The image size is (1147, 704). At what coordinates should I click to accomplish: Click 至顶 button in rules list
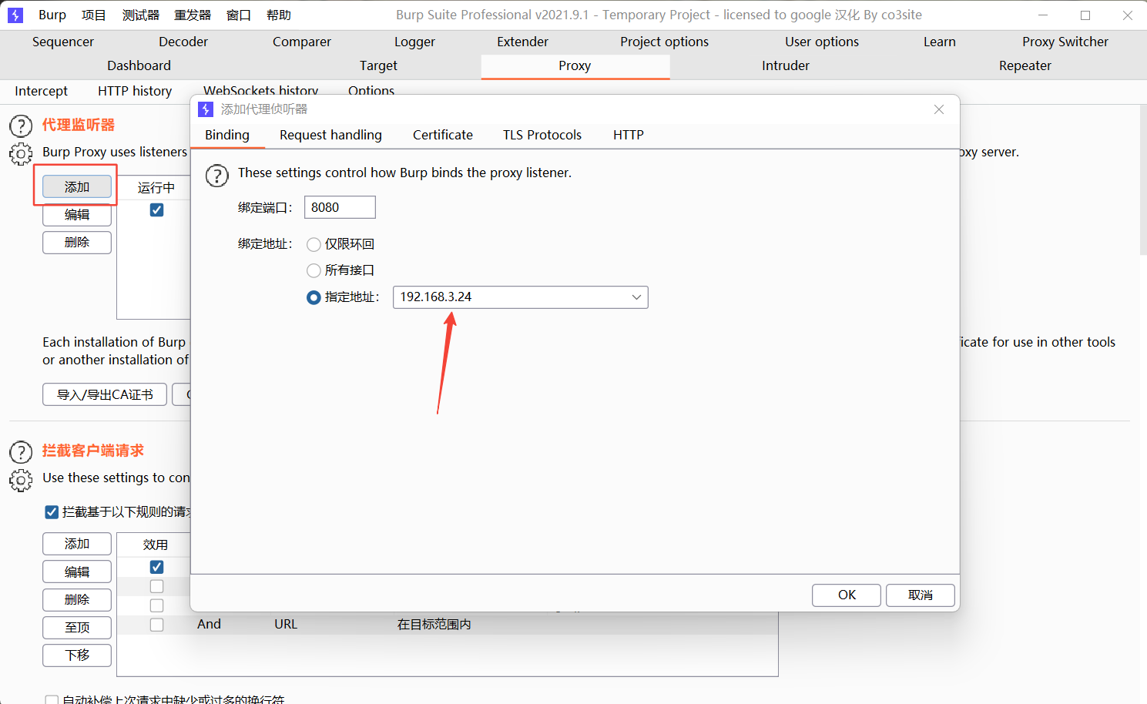(x=77, y=628)
